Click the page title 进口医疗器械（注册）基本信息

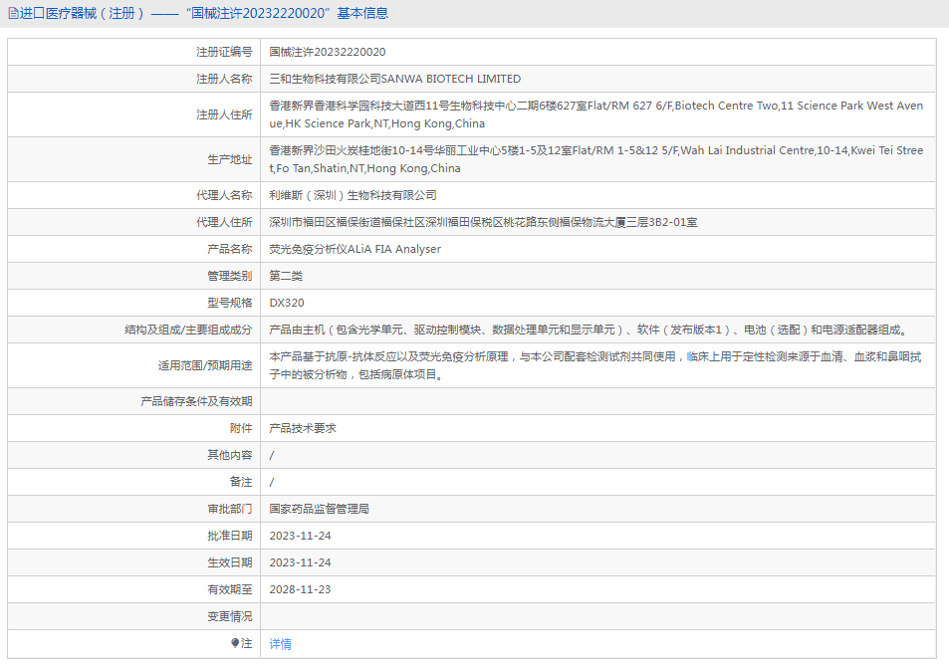click(204, 13)
